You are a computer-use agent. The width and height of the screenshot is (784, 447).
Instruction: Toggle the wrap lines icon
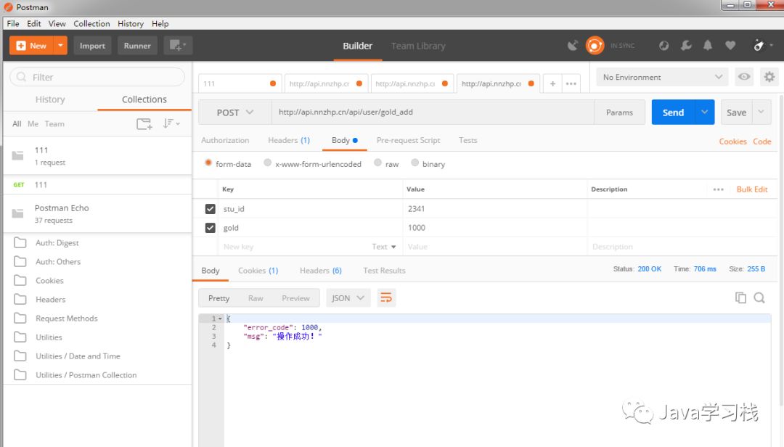386,298
